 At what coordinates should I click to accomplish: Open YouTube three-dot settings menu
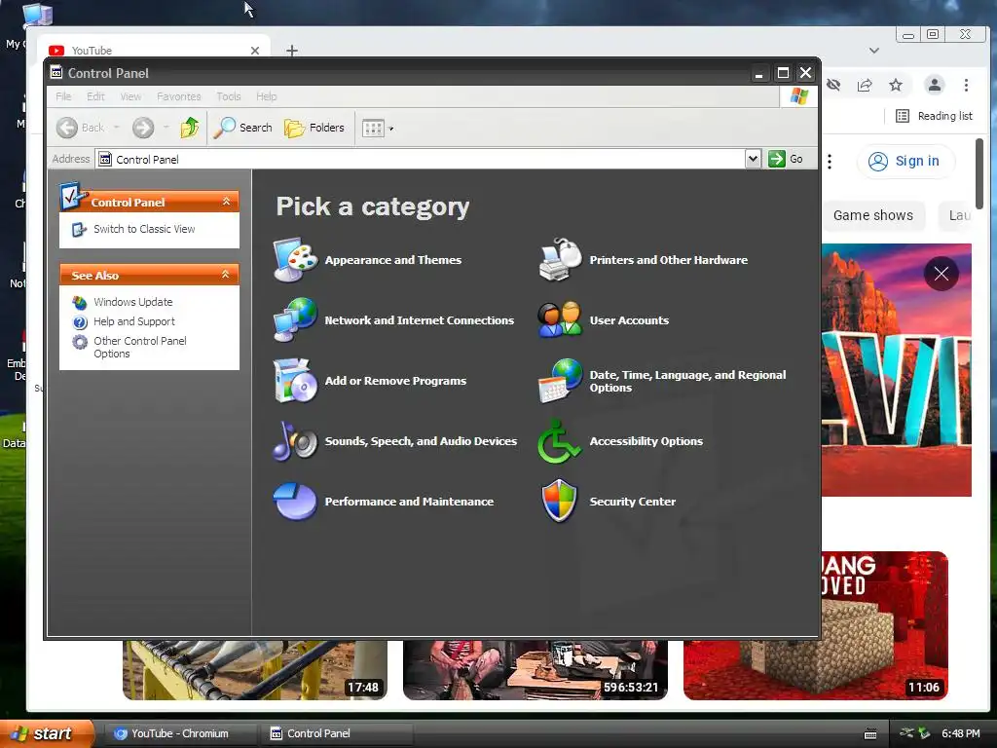pyautogui.click(x=830, y=162)
